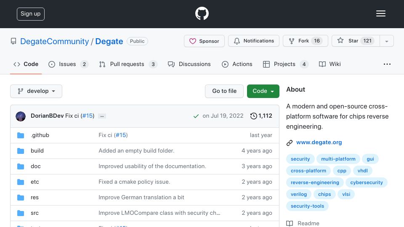Screen dimensions: 404x227
Task: Open the develop branch dropdown
Action: (x=36, y=91)
